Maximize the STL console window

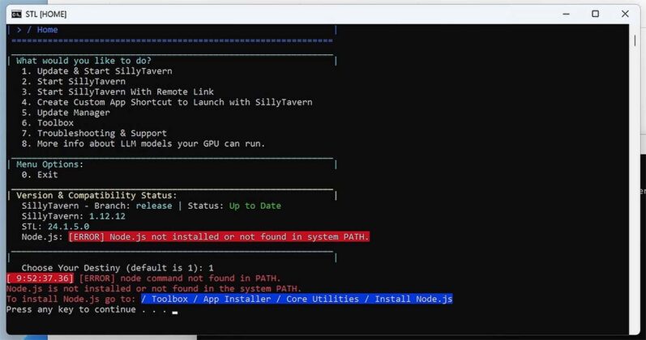tap(595, 14)
